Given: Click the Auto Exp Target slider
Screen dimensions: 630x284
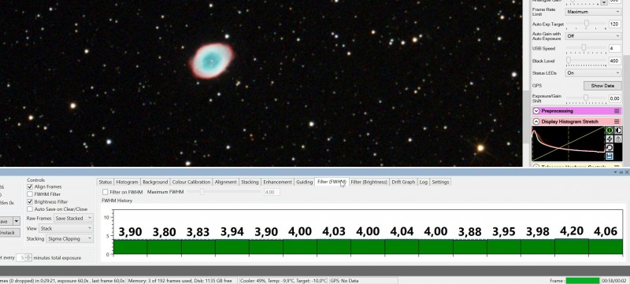Looking at the screenshot, I should [x=586, y=24].
